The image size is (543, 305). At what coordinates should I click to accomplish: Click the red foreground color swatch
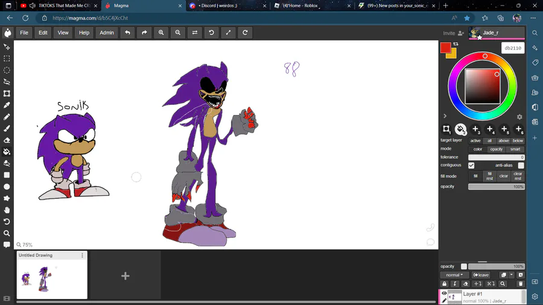point(445,48)
